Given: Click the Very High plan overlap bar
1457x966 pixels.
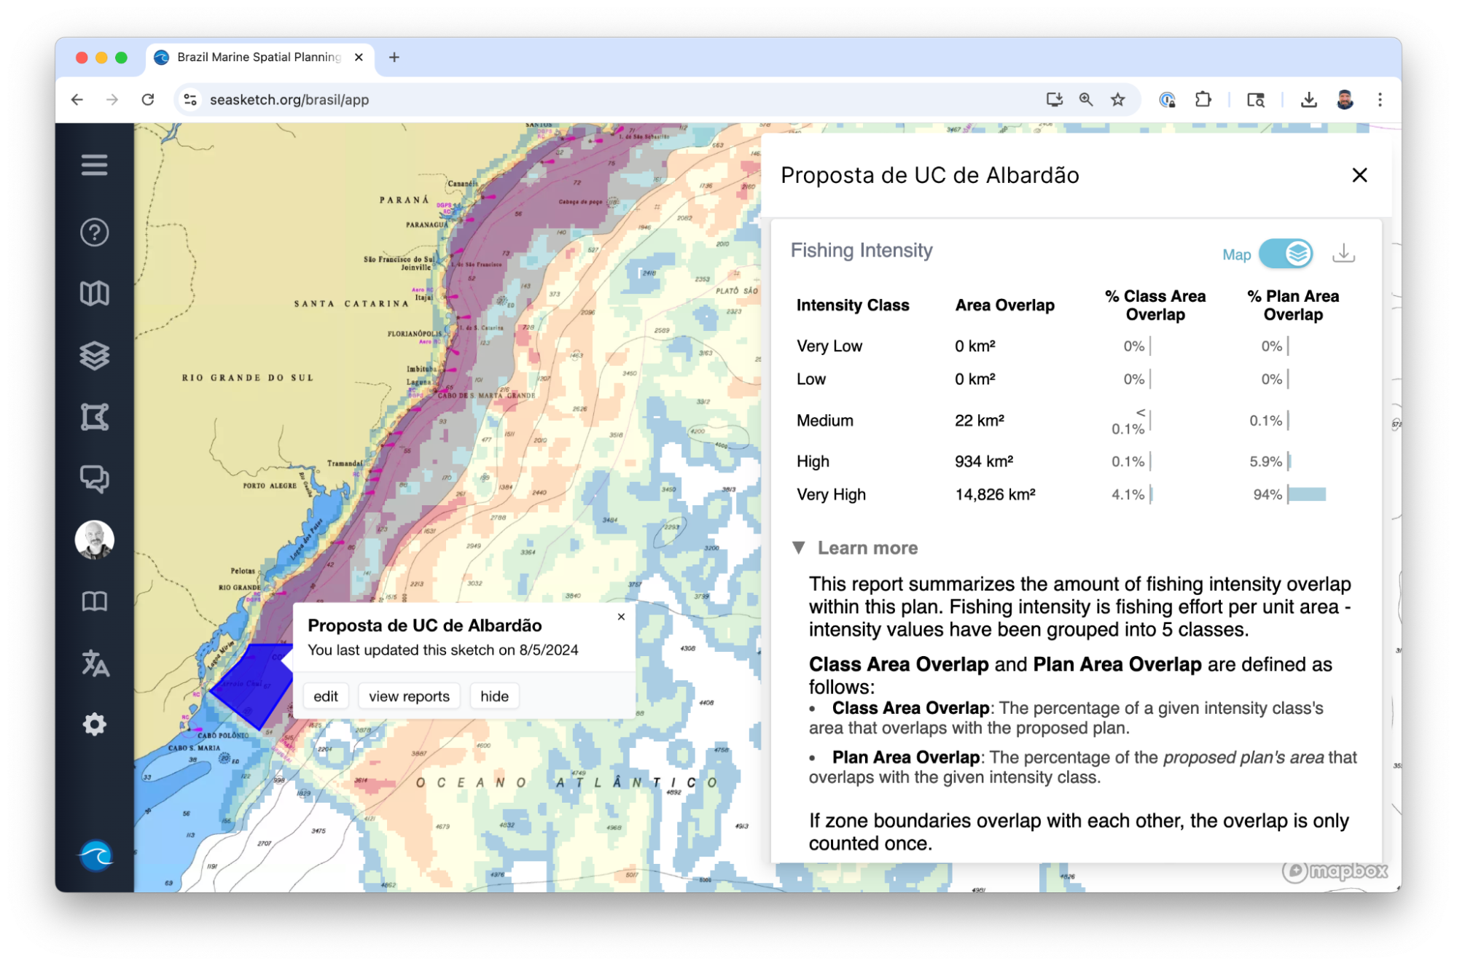Looking at the screenshot, I should point(1307,494).
